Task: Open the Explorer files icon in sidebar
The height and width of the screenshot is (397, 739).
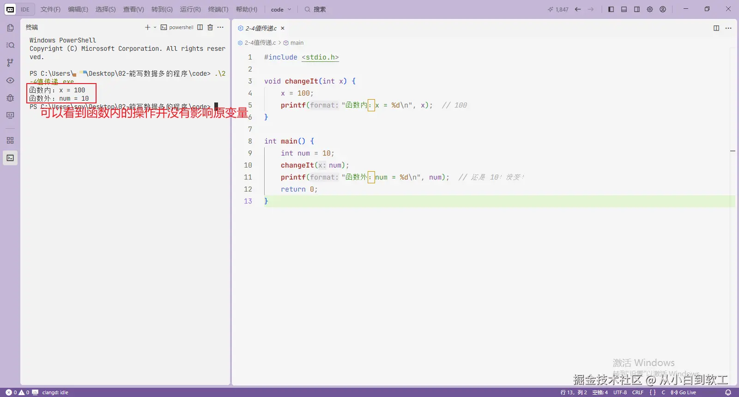Action: [10, 28]
